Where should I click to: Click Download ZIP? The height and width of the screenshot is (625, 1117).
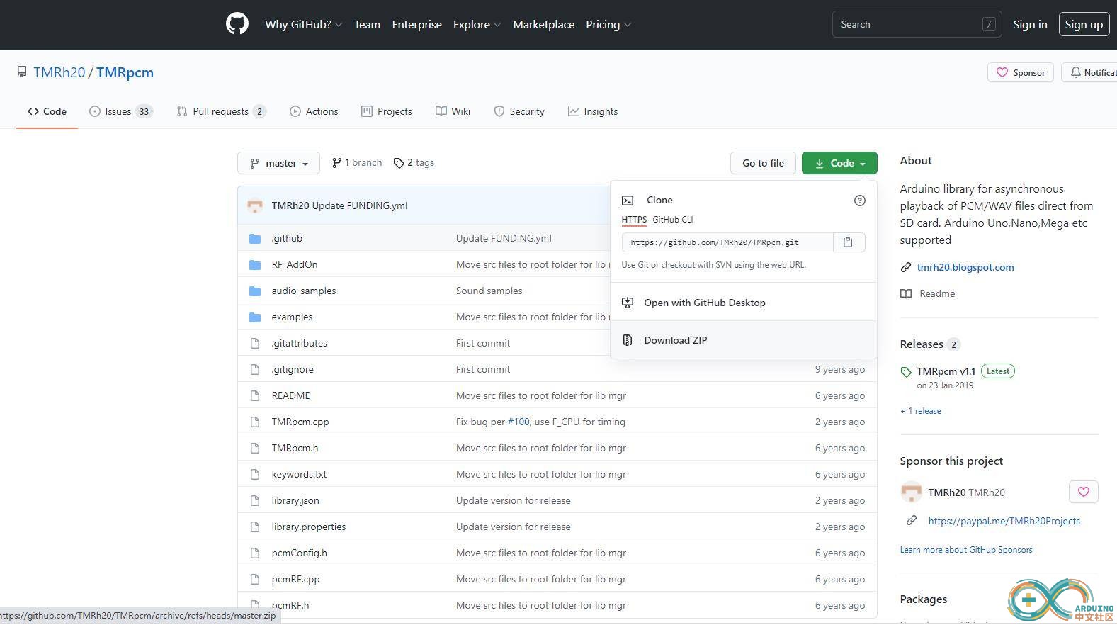[x=743, y=340]
